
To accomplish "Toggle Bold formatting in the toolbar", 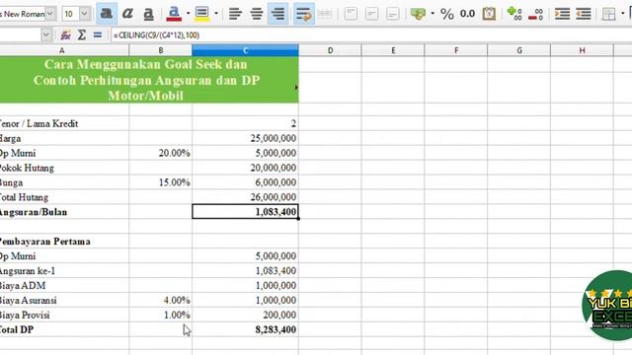I will click(107, 14).
